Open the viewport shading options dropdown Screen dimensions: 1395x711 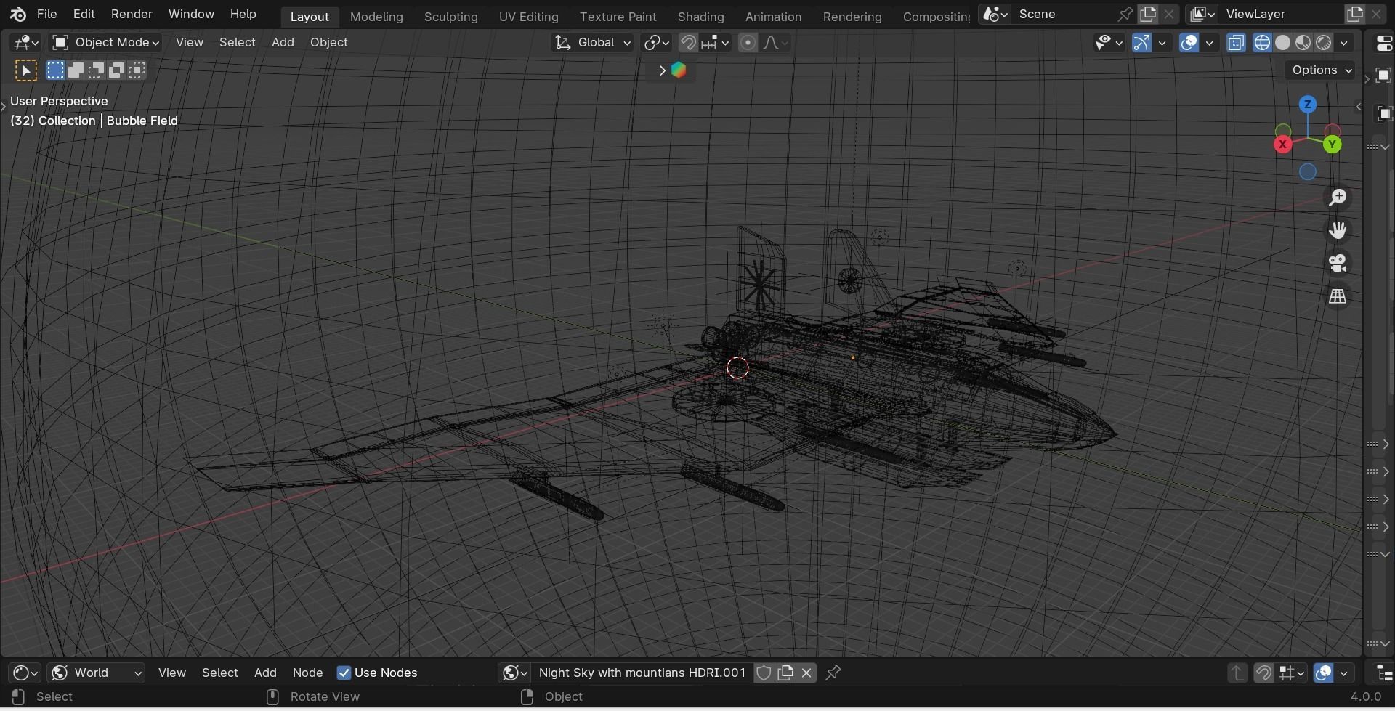[1344, 42]
